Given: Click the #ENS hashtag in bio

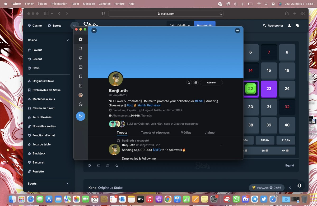Looking at the screenshot, I should click(x=199, y=101).
